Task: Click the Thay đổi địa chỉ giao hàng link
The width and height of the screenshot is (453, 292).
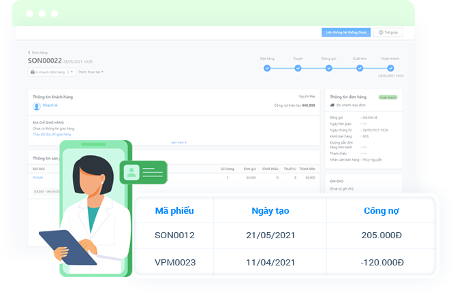Action: (52, 135)
